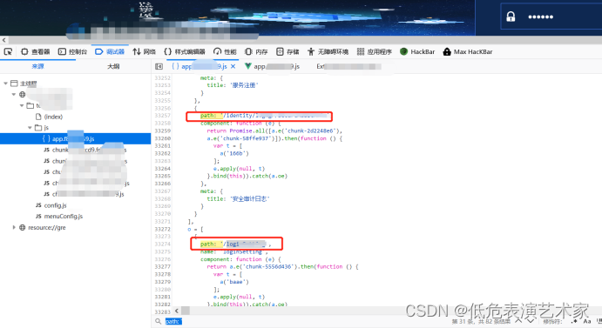Open the Style Editor (样式编辑器) panel
The width and height of the screenshot is (602, 328).
[185, 51]
